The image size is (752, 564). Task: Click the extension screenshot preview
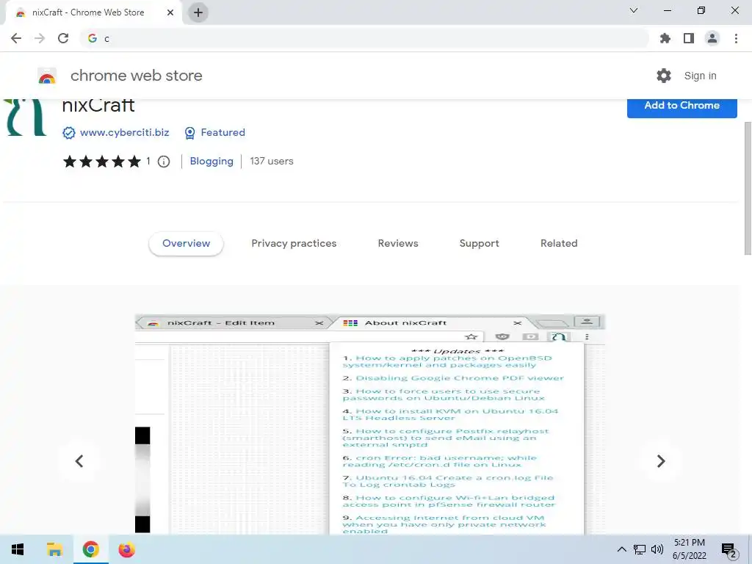tap(370, 424)
